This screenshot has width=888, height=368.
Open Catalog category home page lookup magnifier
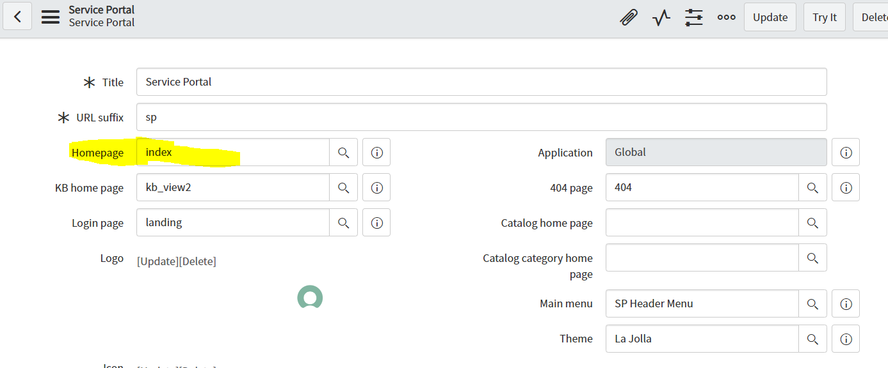pos(812,257)
